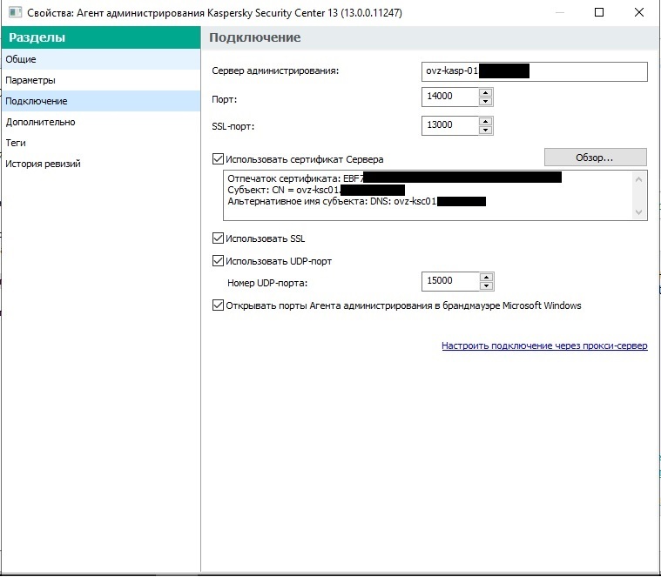The image size is (661, 577).
Task: Click the SSL-порт label
Action: [233, 126]
